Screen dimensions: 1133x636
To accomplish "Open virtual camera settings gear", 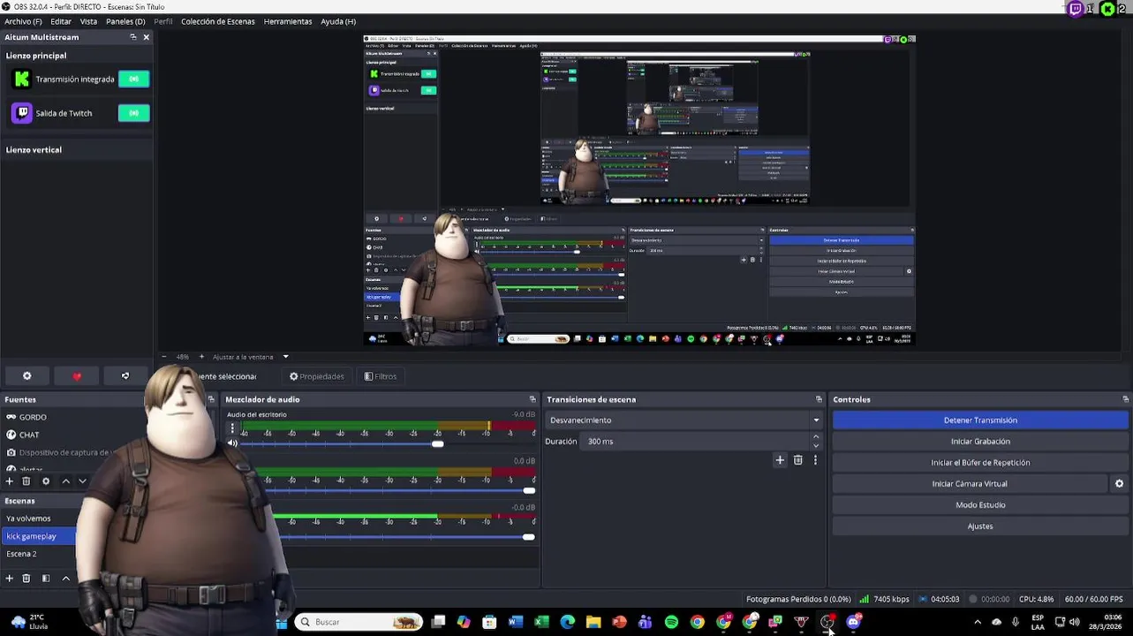I will [1119, 484].
